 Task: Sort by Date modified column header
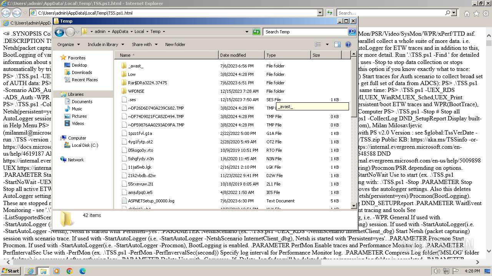point(241,55)
